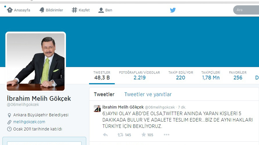Click small tweet avatar thumbnail
259x145 pixels.
[97, 109]
